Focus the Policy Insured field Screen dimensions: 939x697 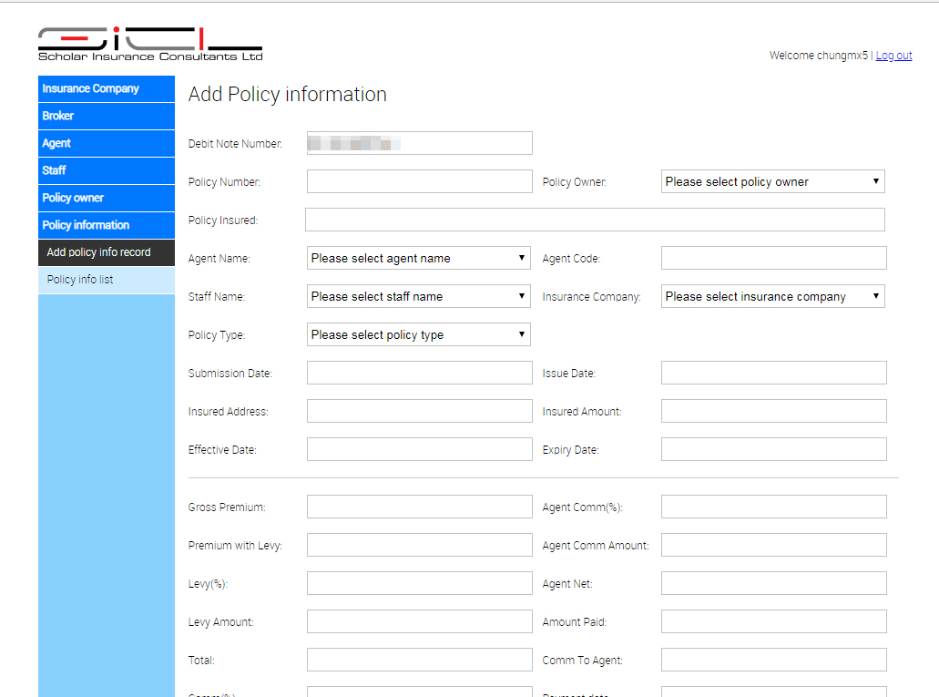pyautogui.click(x=596, y=220)
